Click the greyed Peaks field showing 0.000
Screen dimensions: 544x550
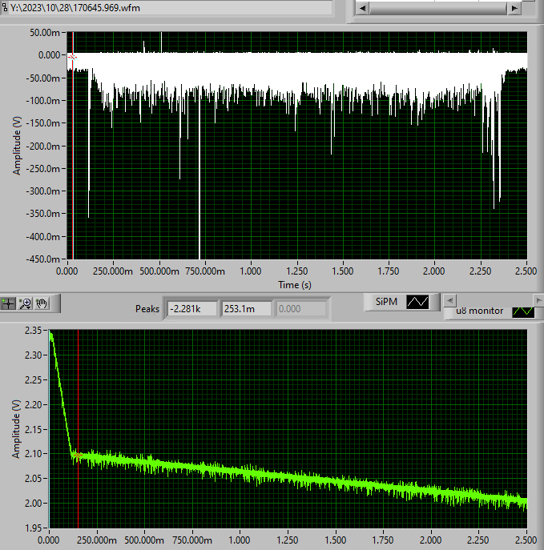click(301, 309)
